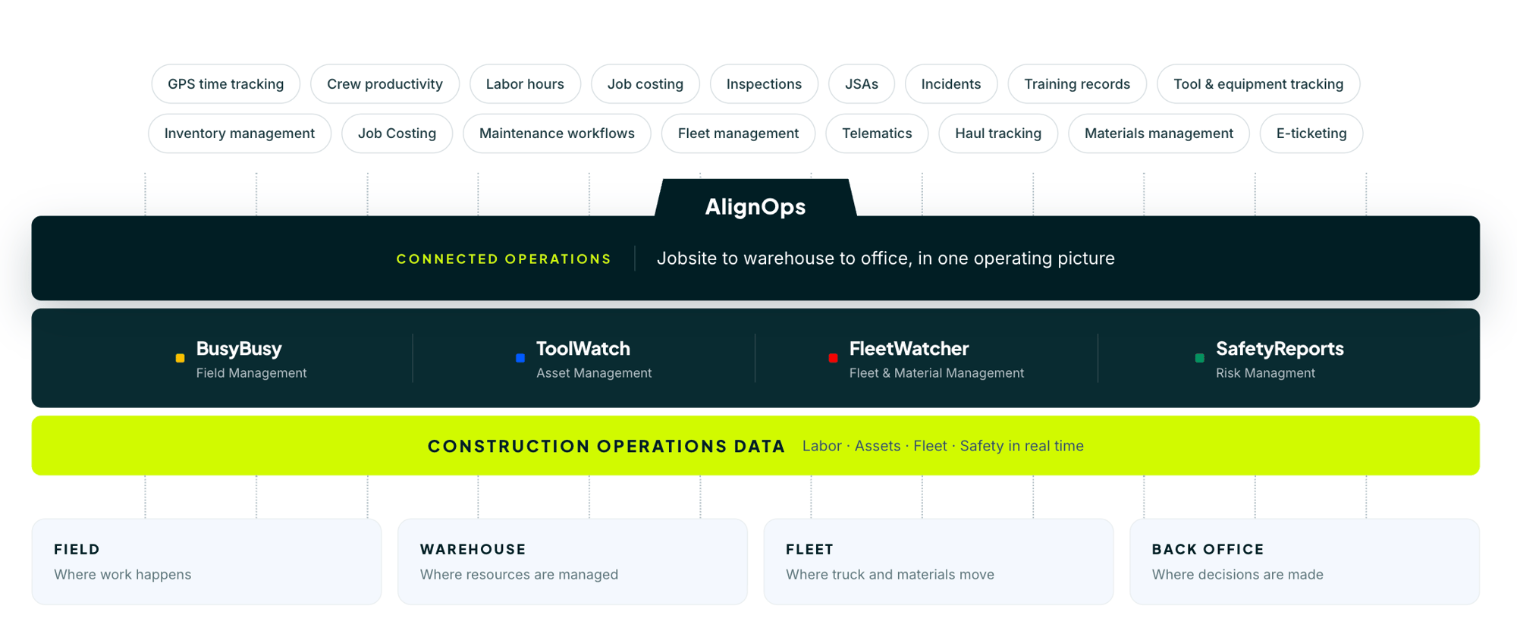Click the Labor hours tag
Viewport: 1517px width, 634px height.
(525, 84)
